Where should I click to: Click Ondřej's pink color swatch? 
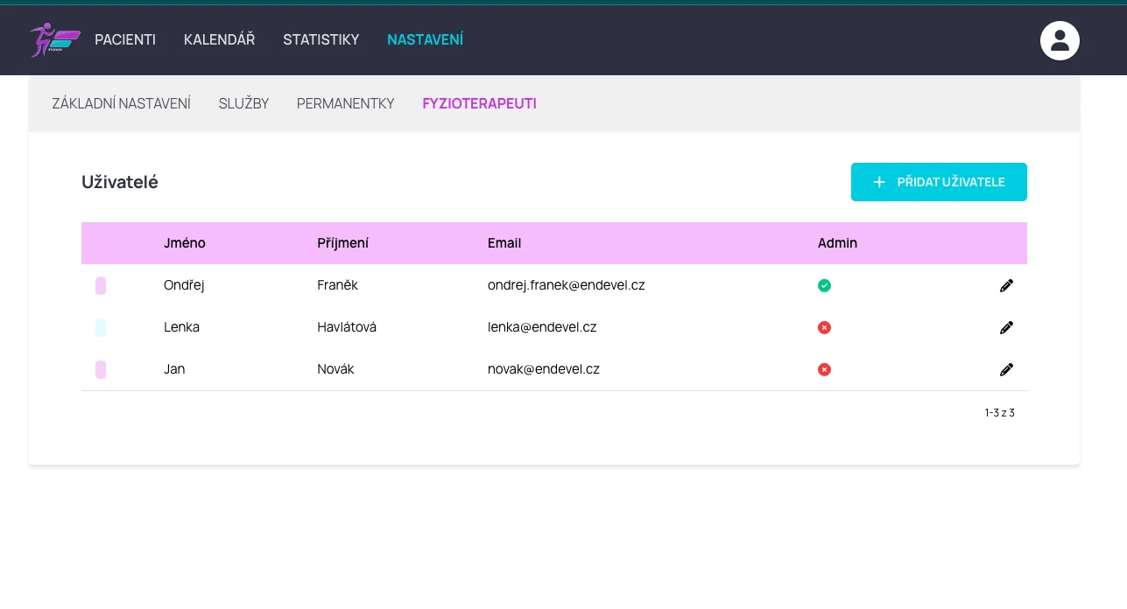coord(101,285)
